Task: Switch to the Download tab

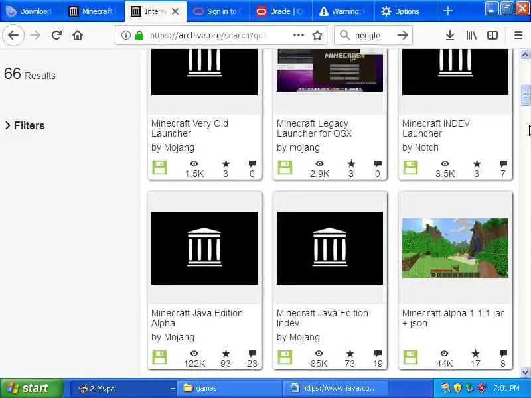Action: pyautogui.click(x=31, y=11)
